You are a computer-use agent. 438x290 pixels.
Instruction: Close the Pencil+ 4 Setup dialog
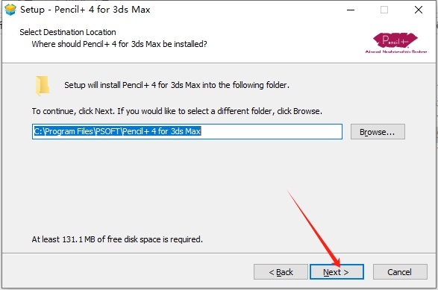point(418,10)
